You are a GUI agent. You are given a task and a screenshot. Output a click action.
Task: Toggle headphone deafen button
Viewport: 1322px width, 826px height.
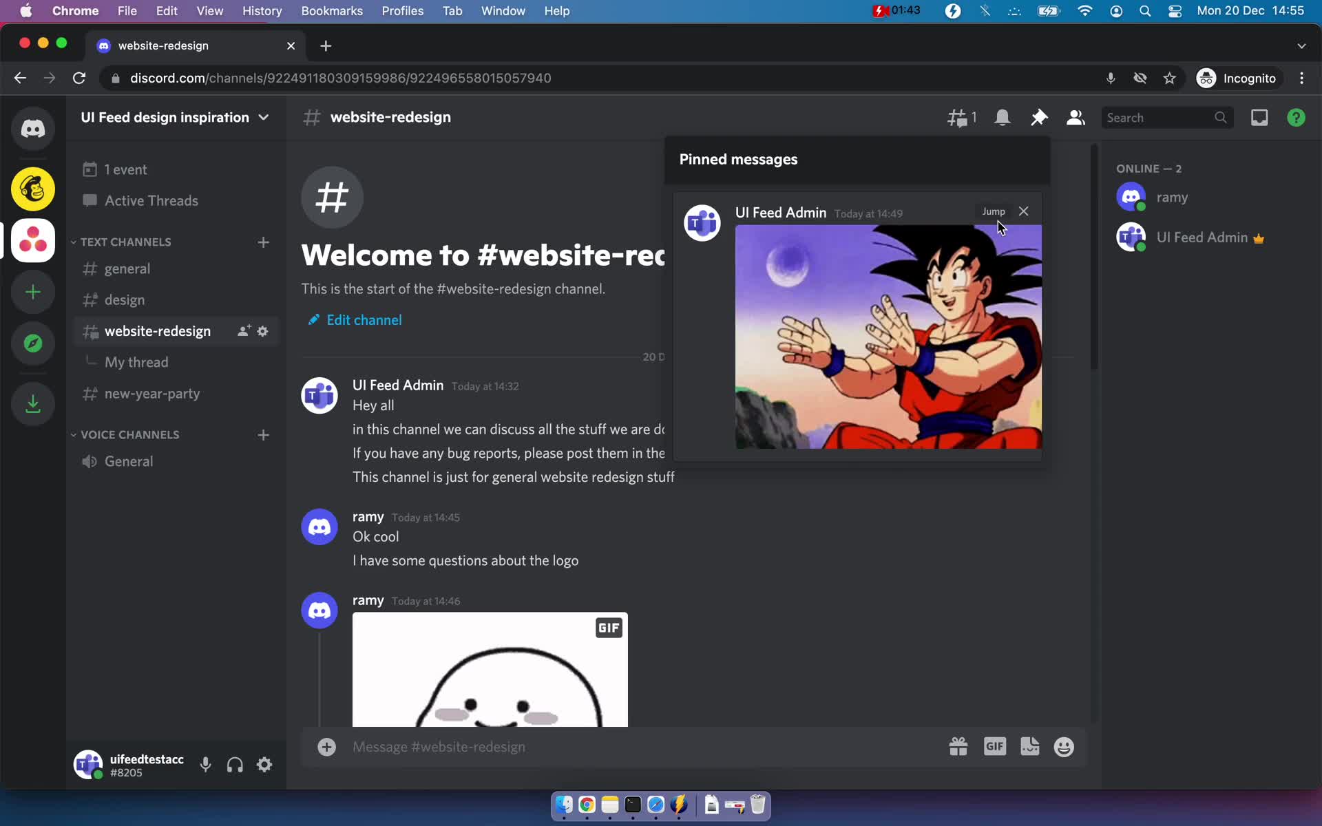coord(234,765)
